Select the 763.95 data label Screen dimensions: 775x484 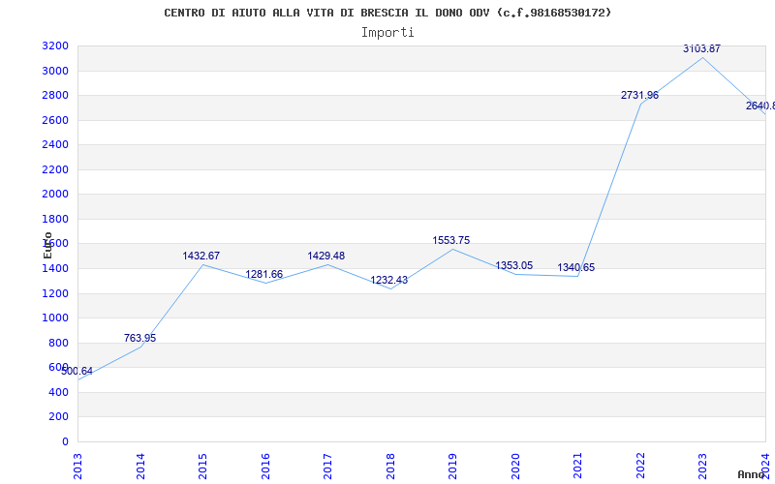[x=139, y=338]
